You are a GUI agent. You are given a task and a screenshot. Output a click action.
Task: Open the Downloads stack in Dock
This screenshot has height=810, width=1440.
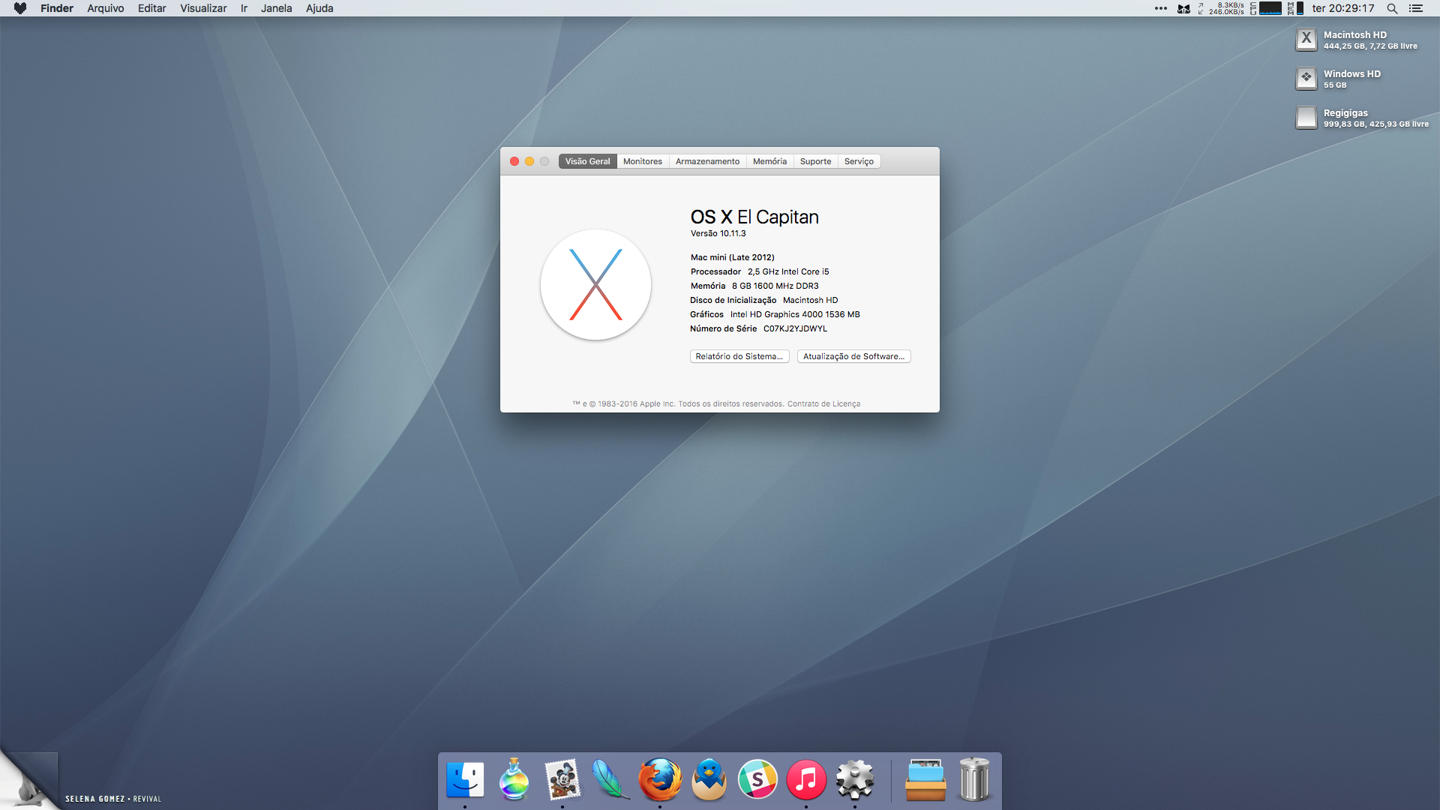pos(925,780)
